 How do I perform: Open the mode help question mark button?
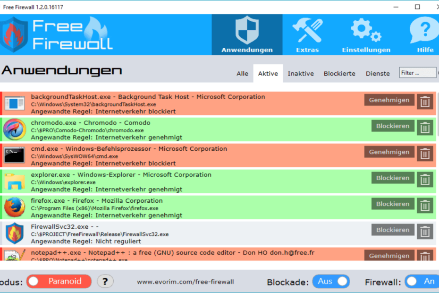pyautogui.click(x=105, y=282)
